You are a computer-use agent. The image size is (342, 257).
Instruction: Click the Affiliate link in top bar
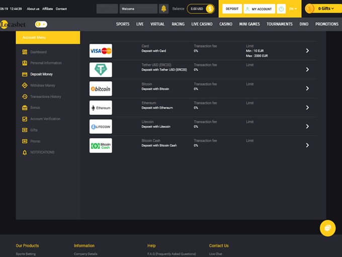(47, 9)
